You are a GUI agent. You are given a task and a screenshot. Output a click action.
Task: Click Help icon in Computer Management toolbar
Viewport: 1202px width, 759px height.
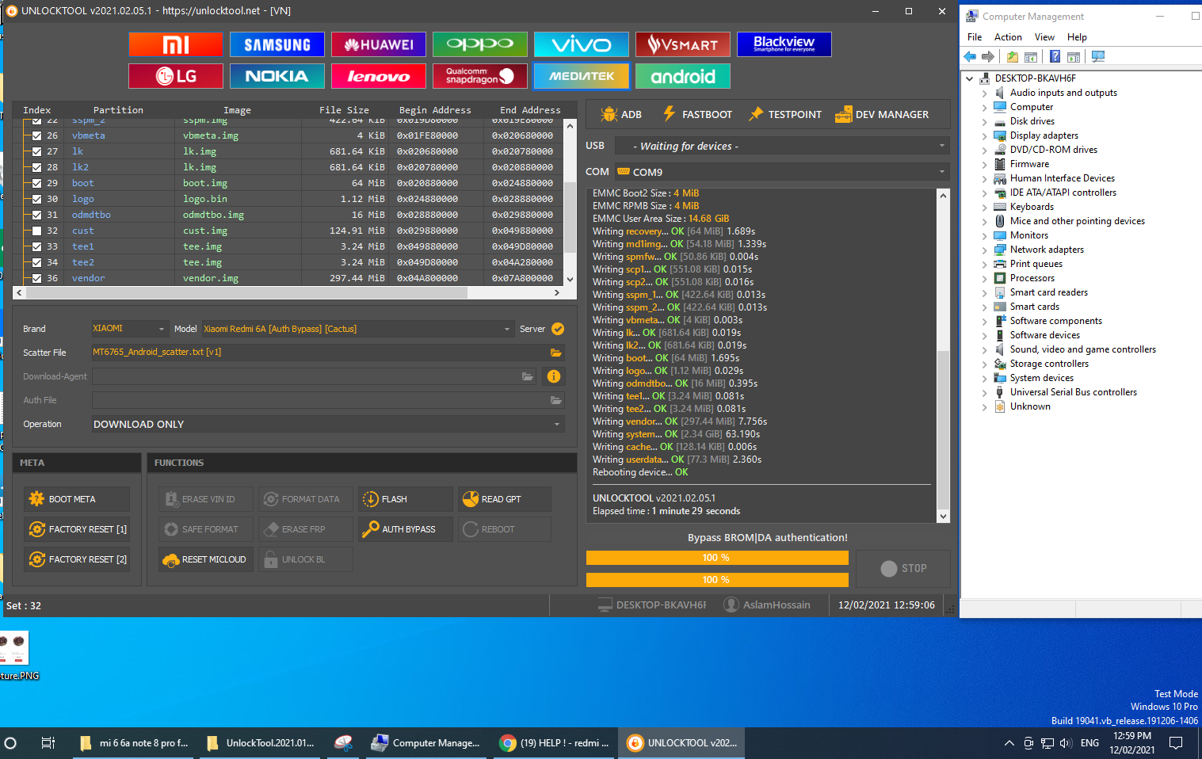pyautogui.click(x=1055, y=56)
